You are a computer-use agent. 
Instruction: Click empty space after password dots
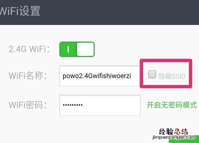click(x=110, y=105)
